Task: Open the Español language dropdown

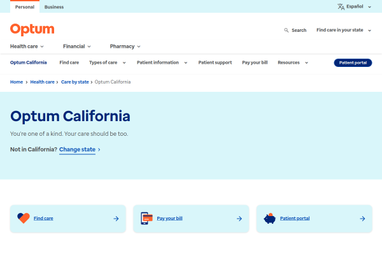Action: 355,6
